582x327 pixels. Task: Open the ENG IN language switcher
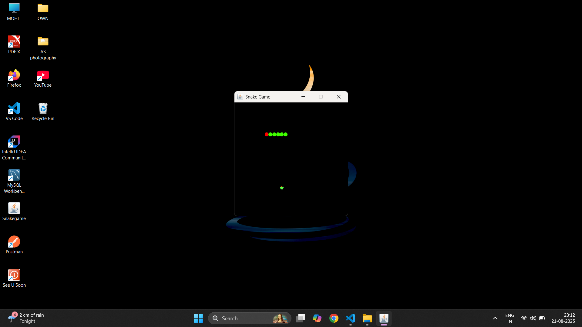point(510,318)
